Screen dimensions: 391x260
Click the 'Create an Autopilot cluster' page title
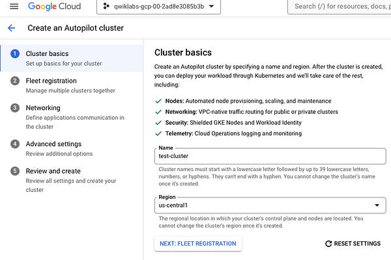[76, 28]
